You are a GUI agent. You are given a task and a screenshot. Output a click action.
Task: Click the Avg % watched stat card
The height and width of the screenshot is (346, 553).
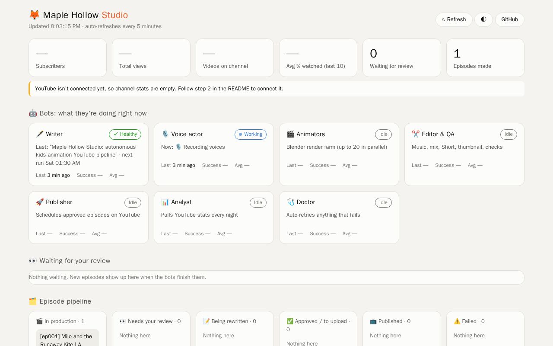(318, 58)
